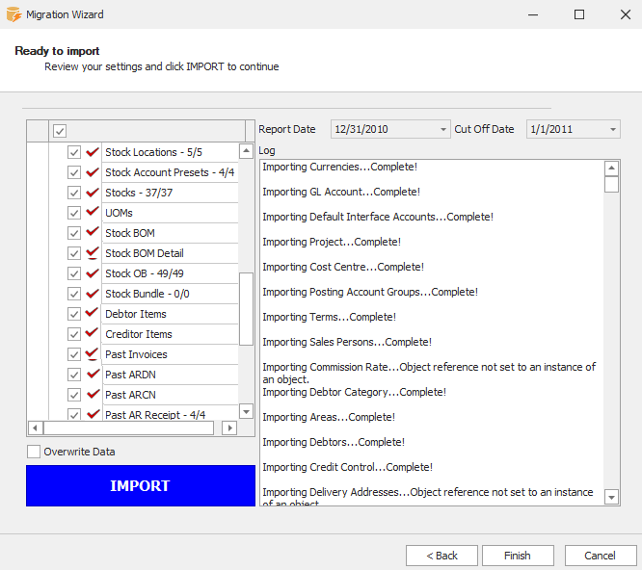Click the item list scroll up arrow
The width and height of the screenshot is (642, 570).
(246, 151)
